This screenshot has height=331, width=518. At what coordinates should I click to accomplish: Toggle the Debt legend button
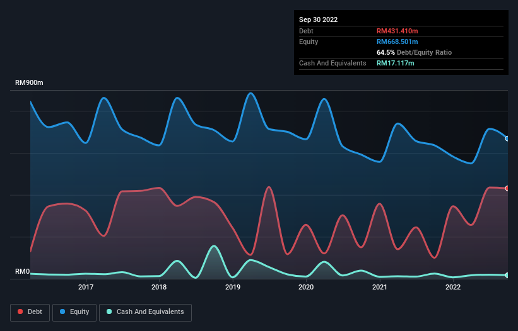(30, 312)
